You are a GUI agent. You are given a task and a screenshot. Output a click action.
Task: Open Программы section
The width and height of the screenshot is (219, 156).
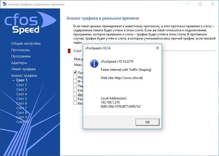tap(21, 56)
